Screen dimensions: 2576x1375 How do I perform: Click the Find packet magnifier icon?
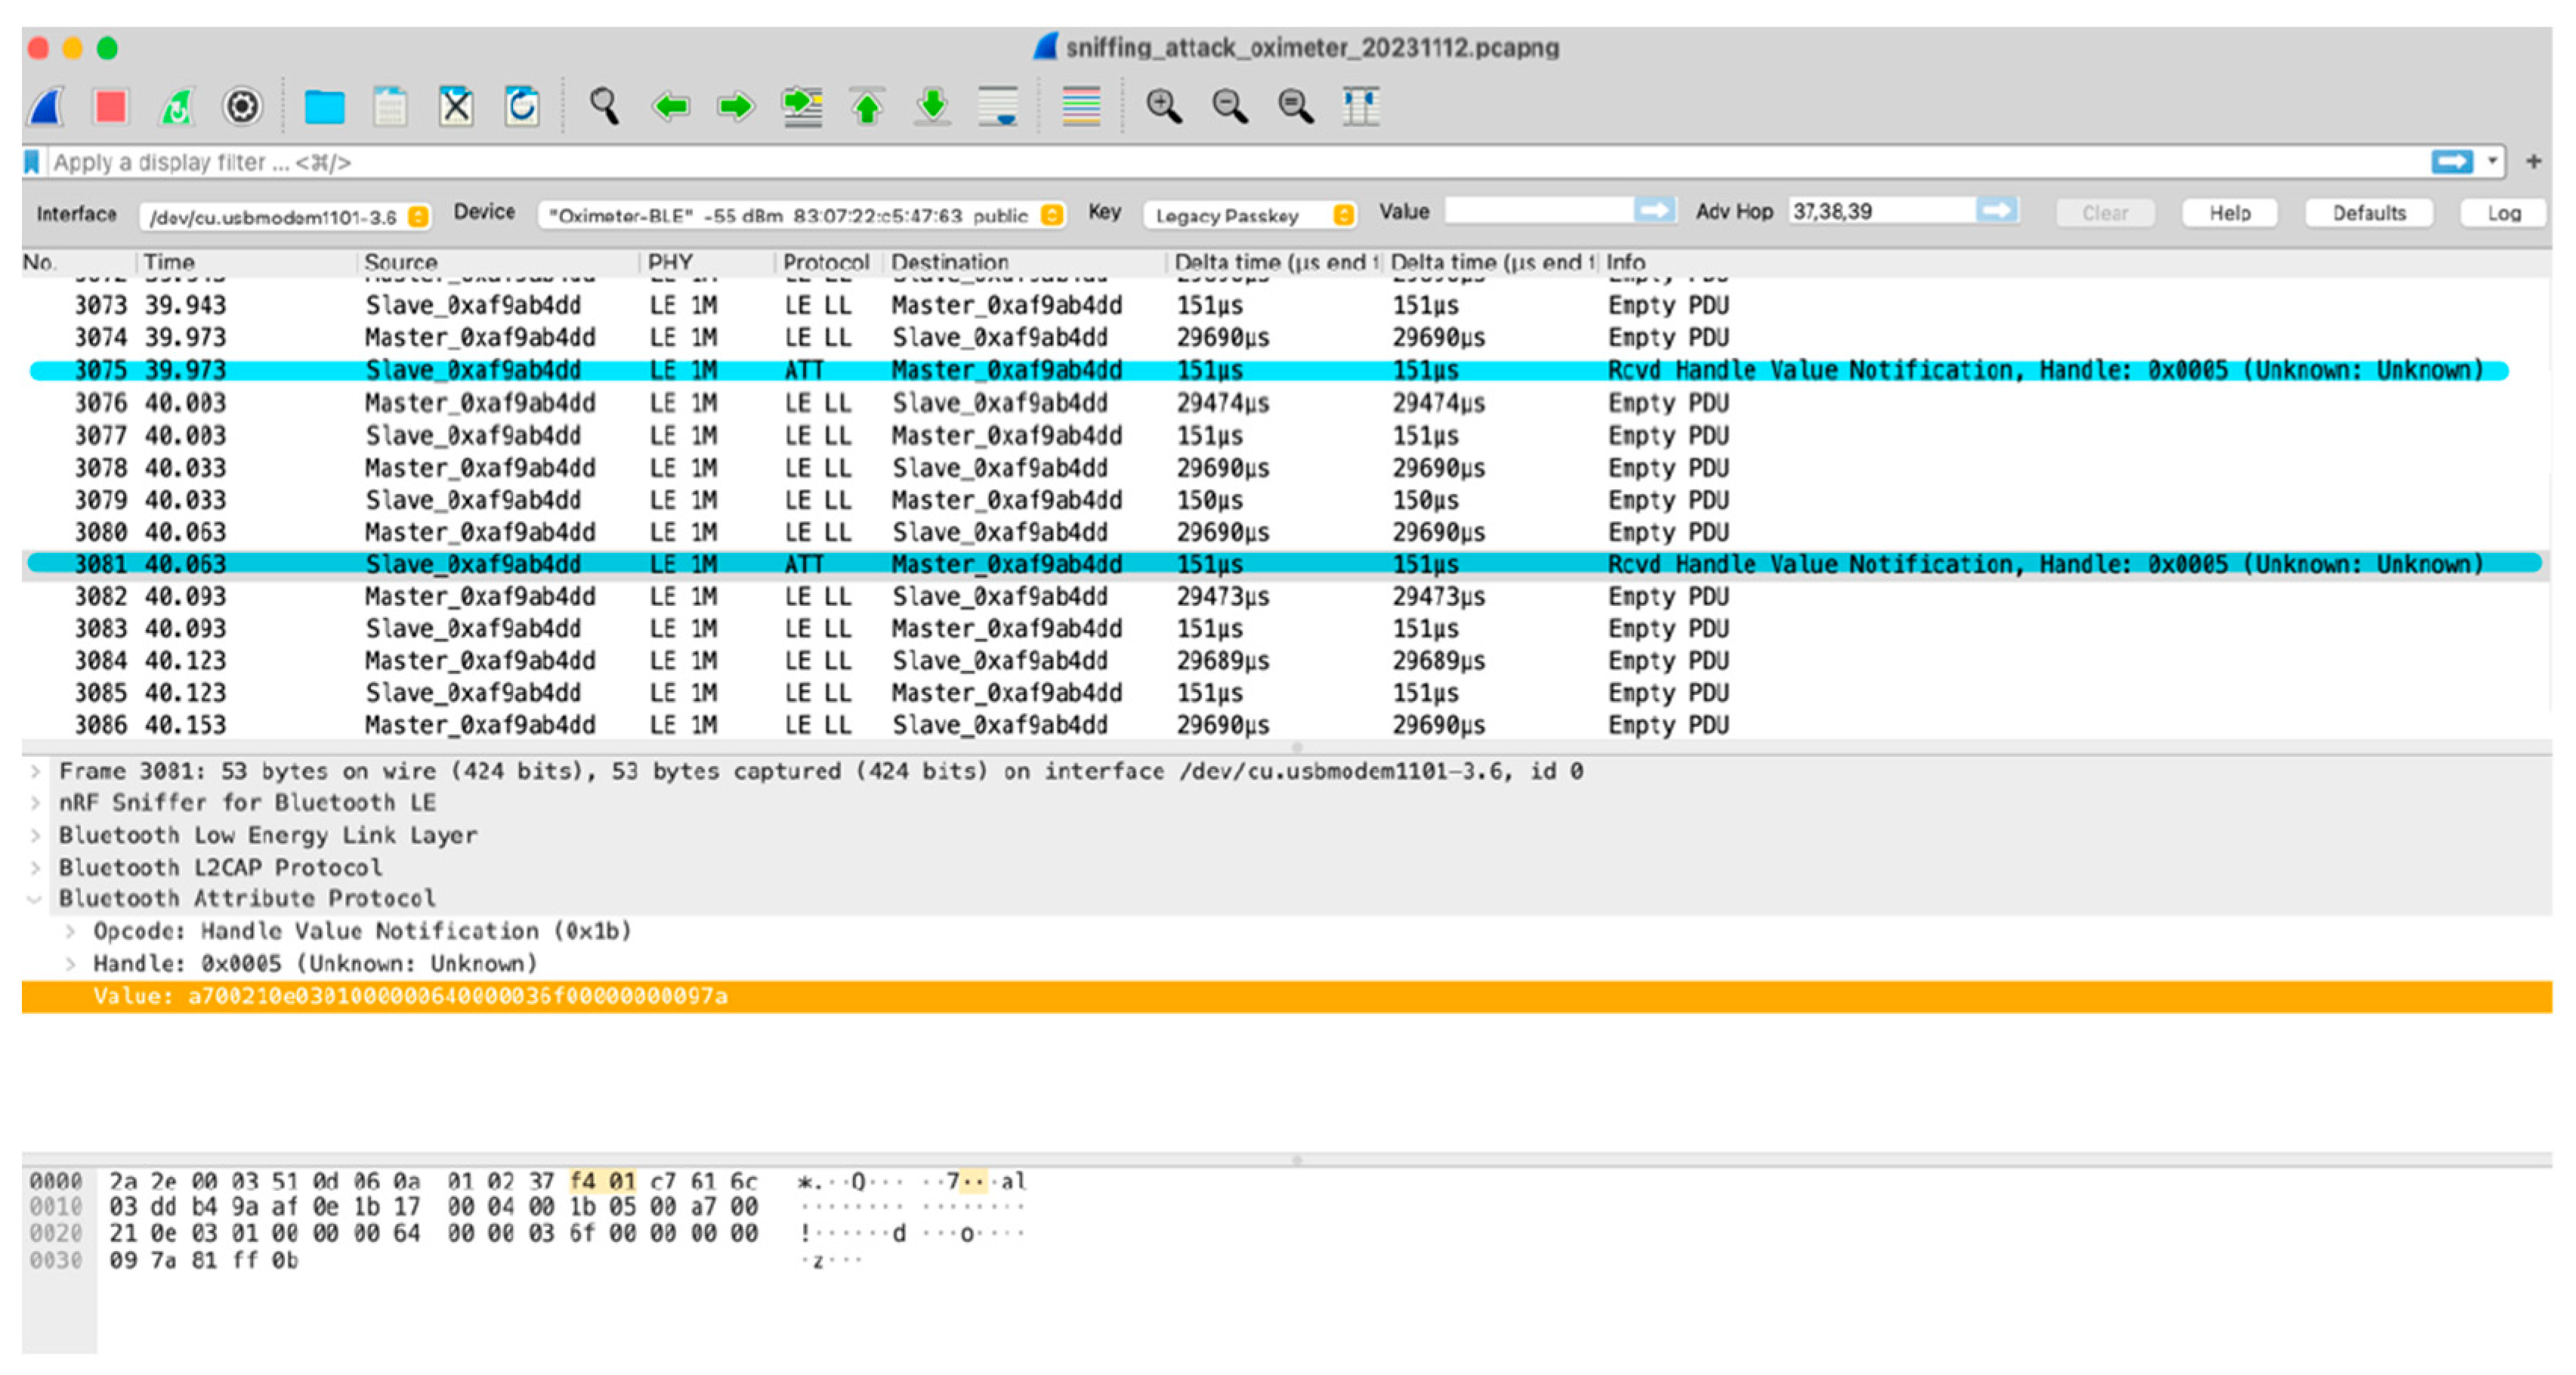[x=604, y=106]
